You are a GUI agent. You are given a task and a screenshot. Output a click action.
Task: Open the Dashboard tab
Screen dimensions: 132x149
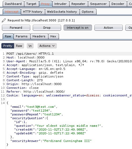(x=13, y=4)
